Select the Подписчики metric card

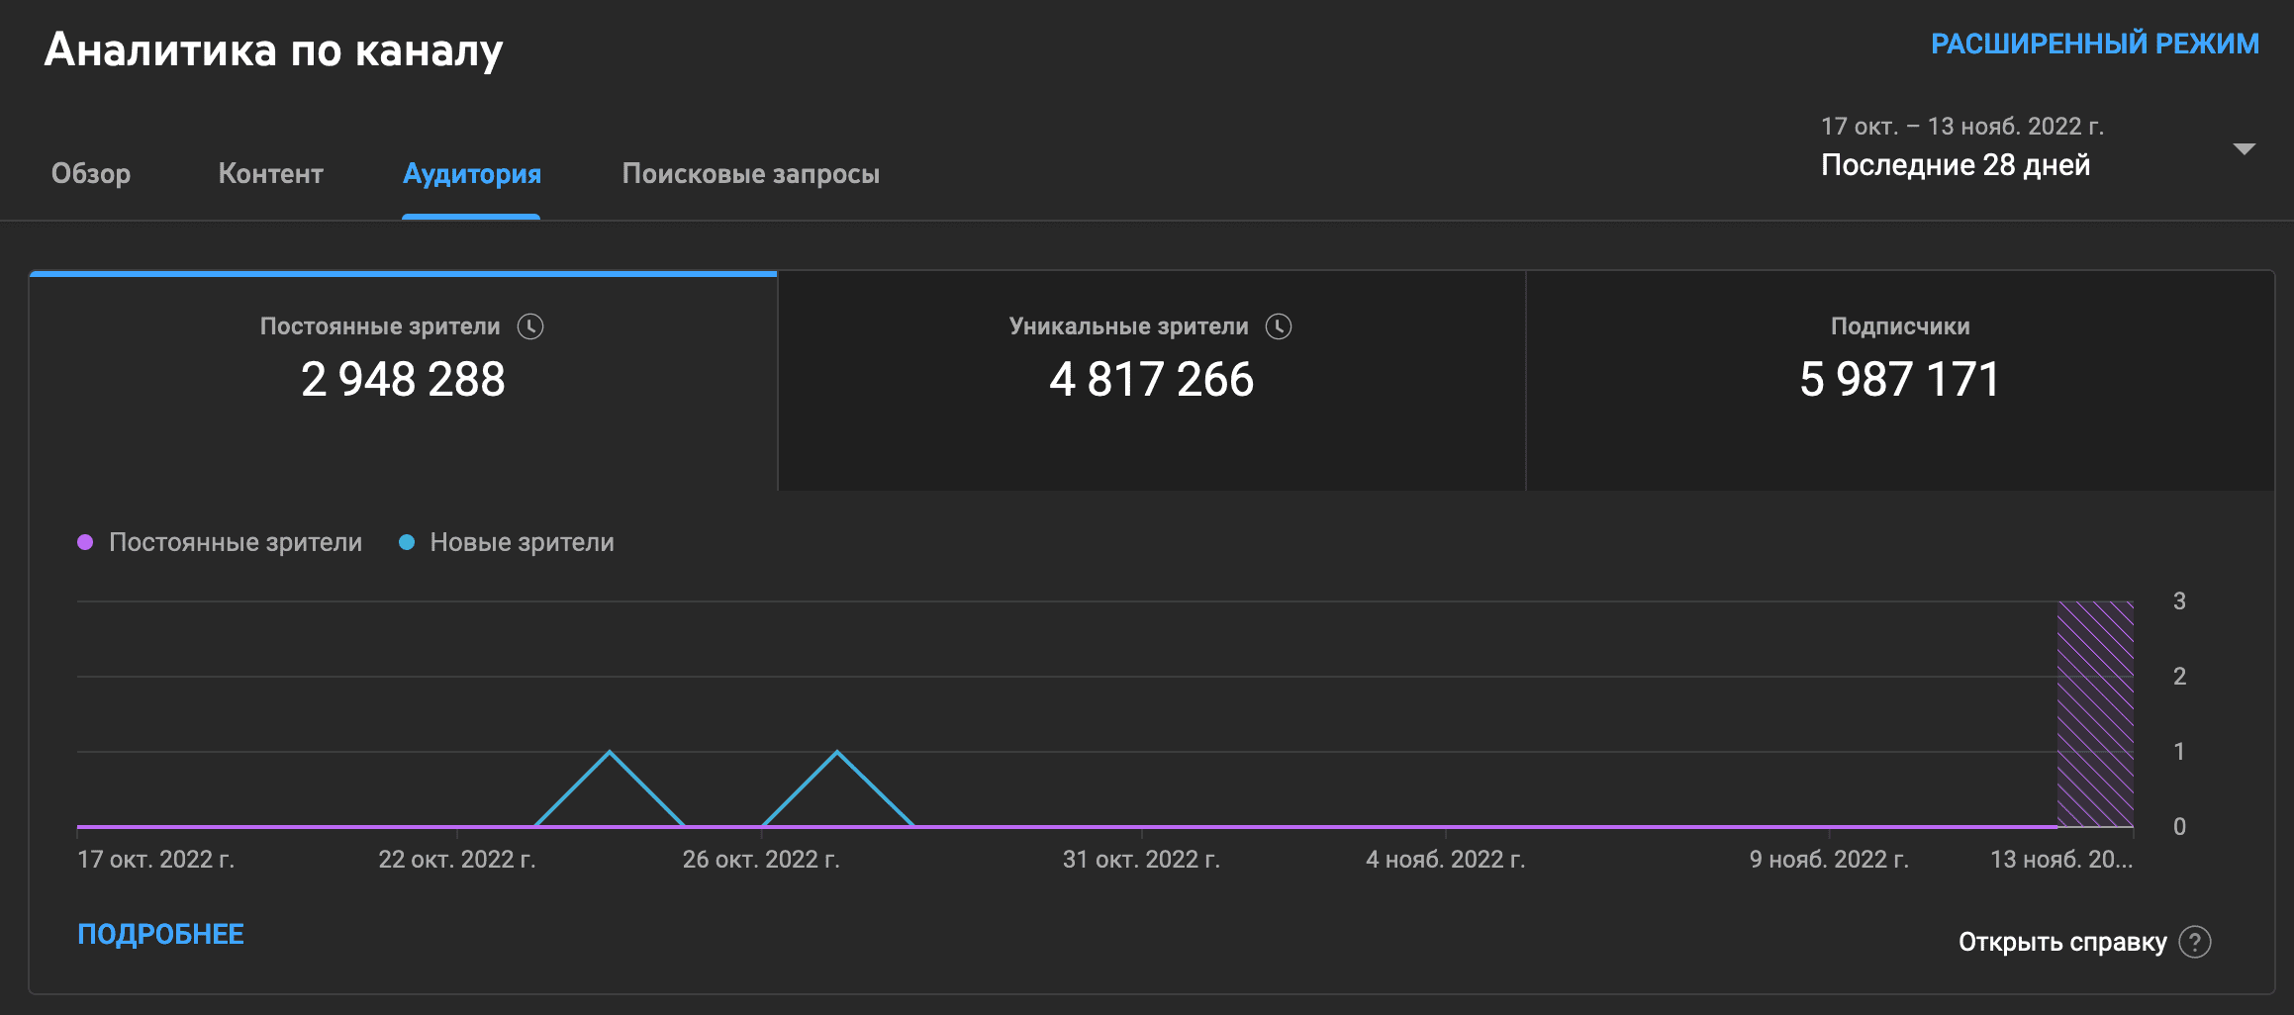pos(1900,381)
